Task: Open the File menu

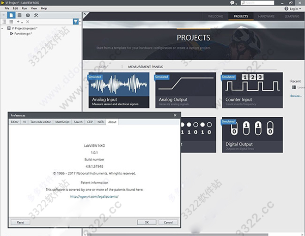Action: click(7, 8)
